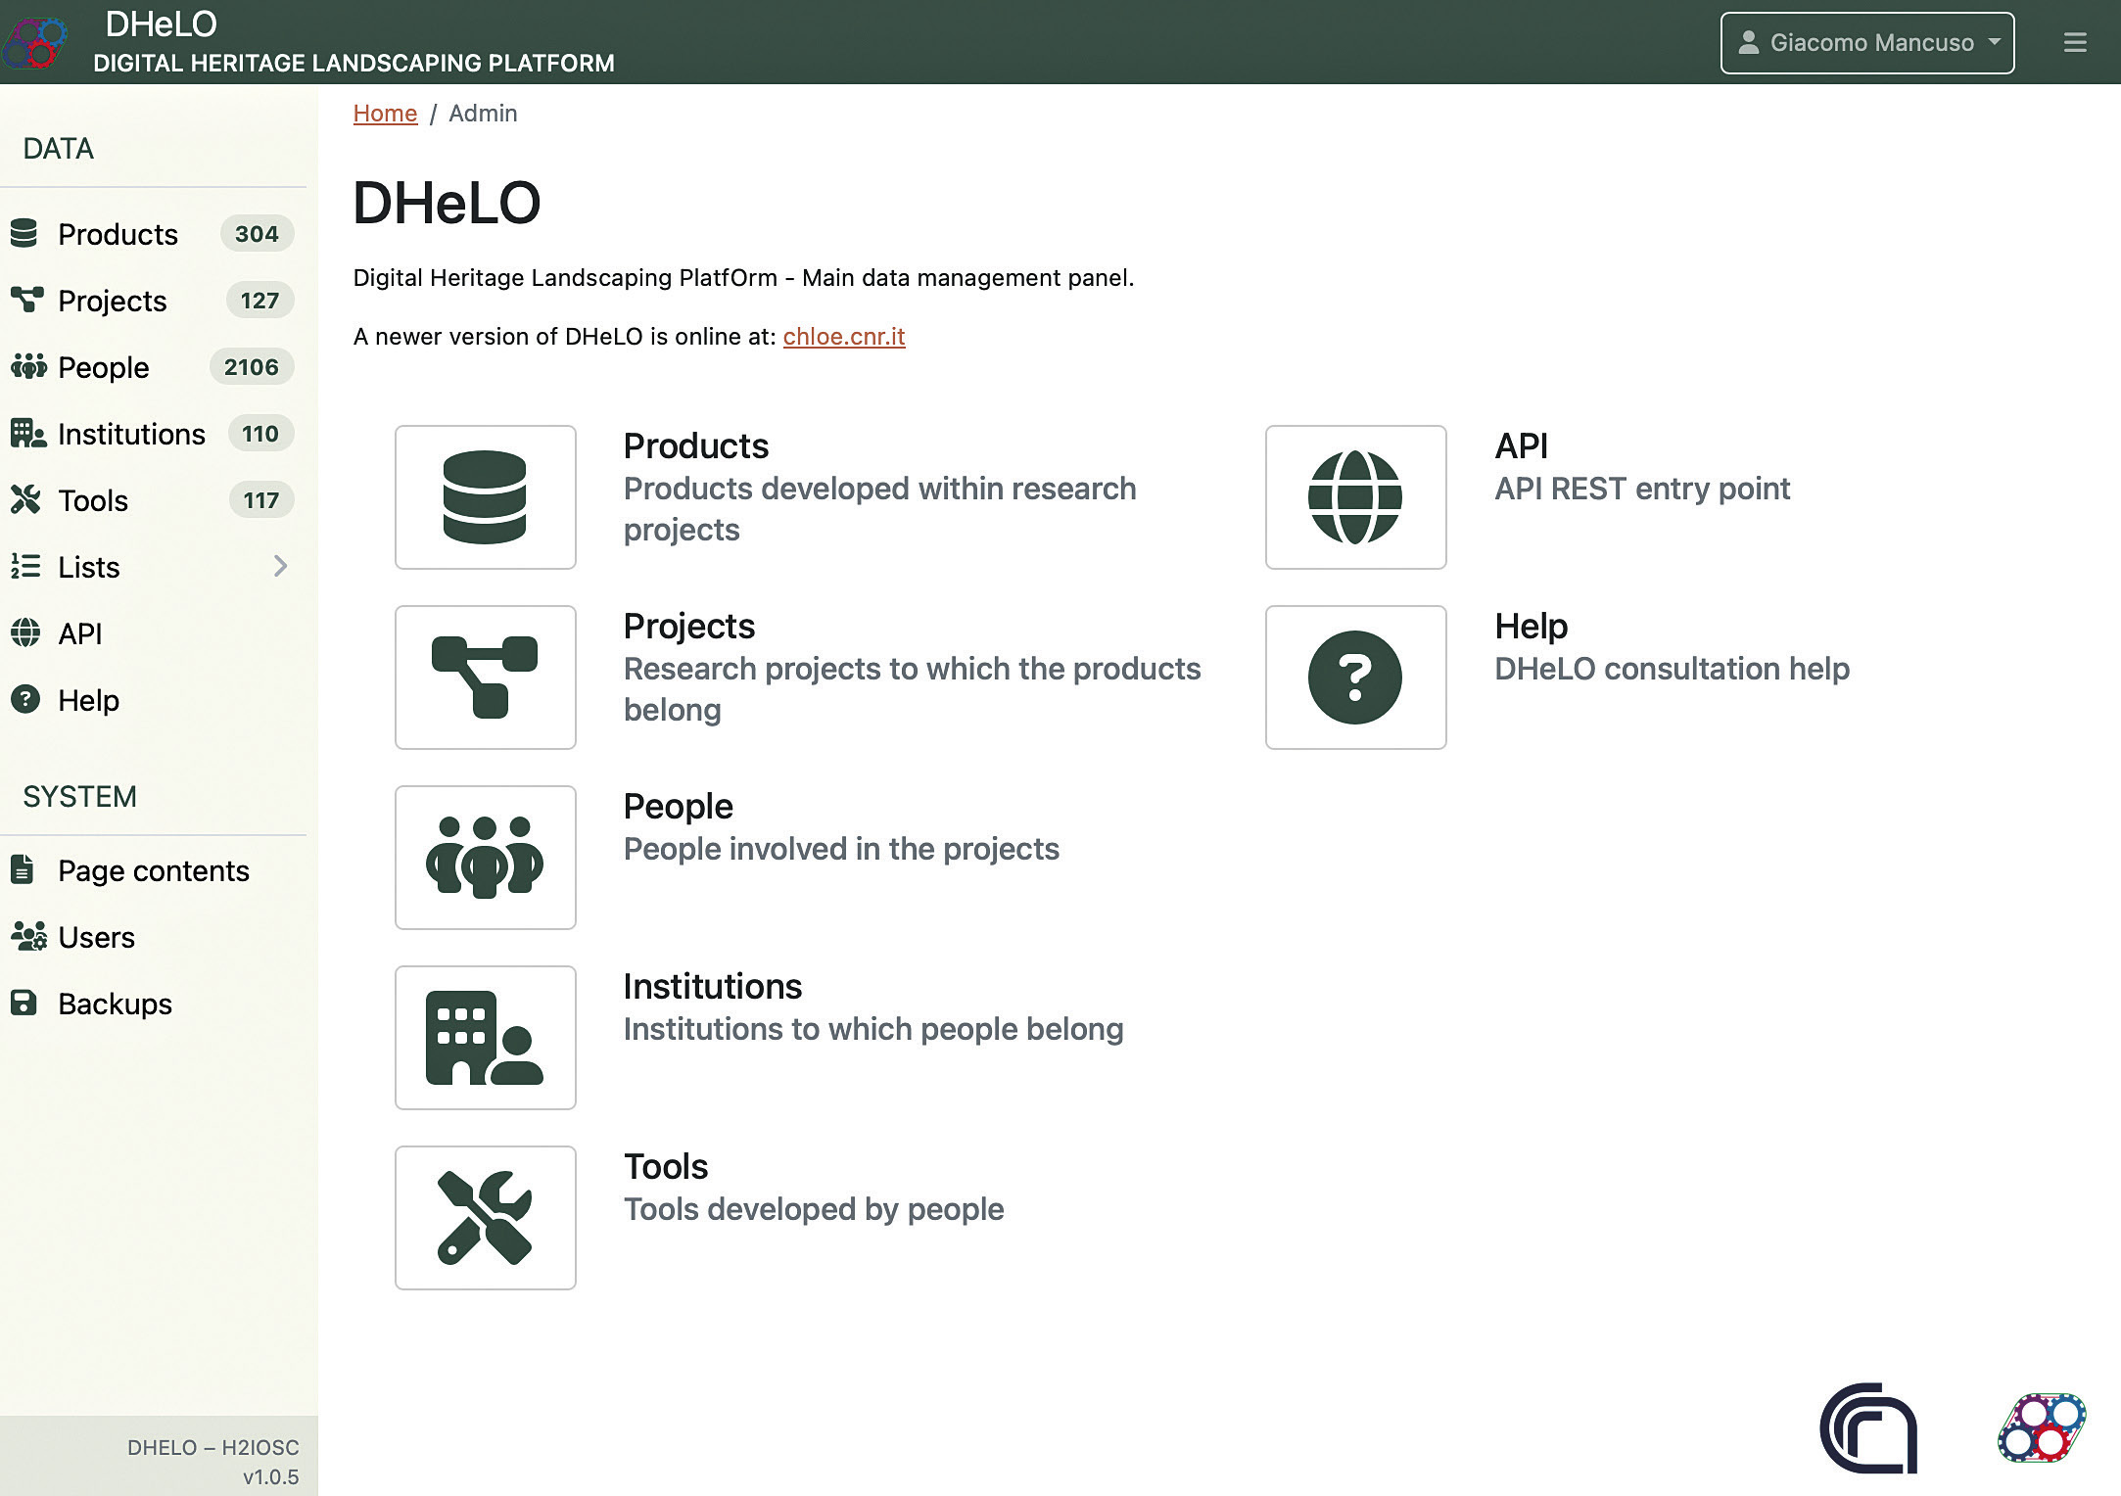Open the API globe tile icon
Image resolution: width=2121 pixels, height=1496 pixels.
pyautogui.click(x=1355, y=497)
